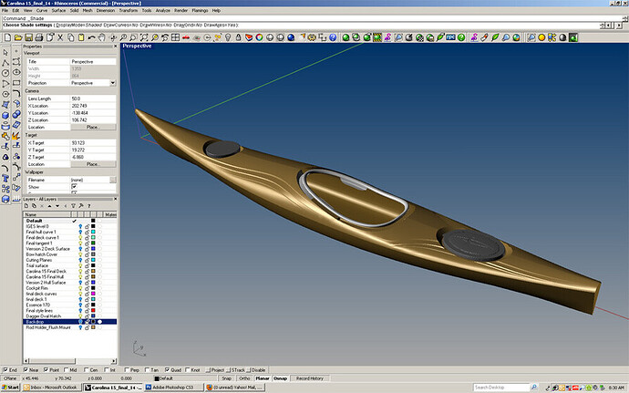Click the green question mark icon
Image resolution: width=629 pixels, height=393 pixels.
461,37
